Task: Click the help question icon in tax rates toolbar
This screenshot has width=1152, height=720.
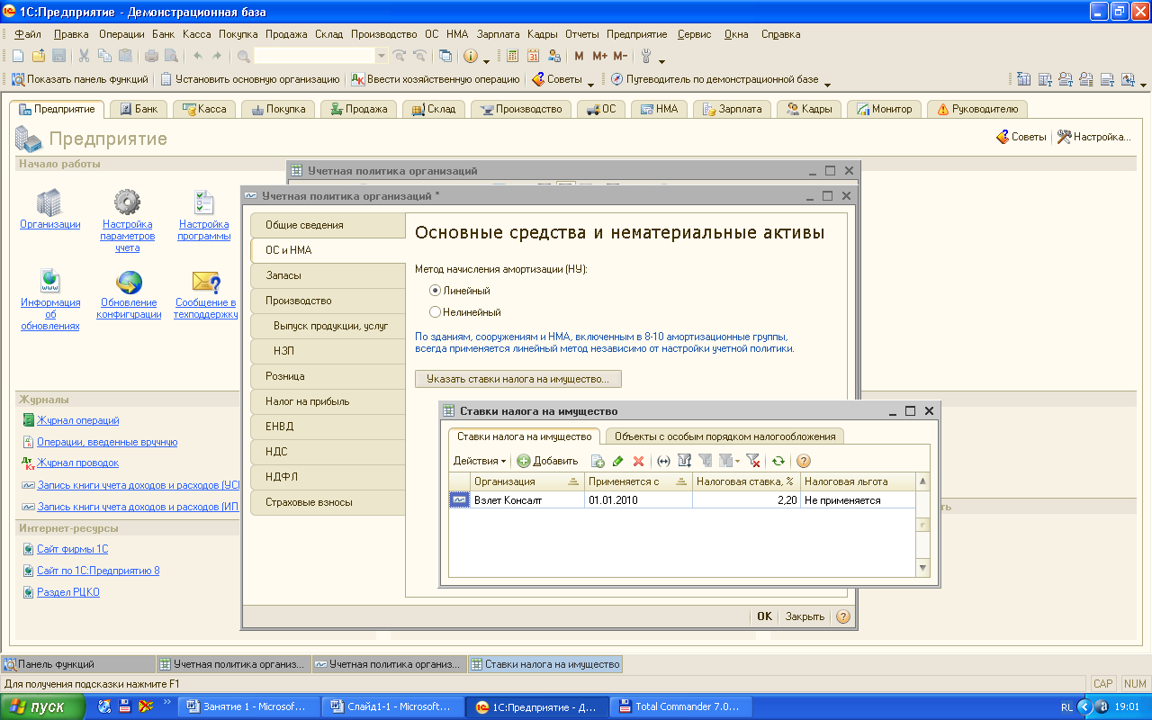Action: (804, 461)
